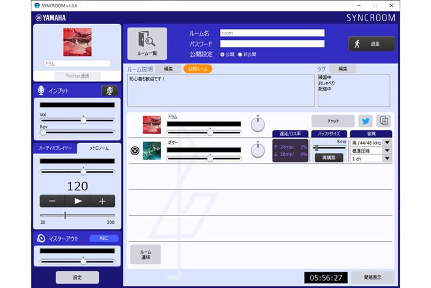The height and width of the screenshot is (288, 431).
Task: Click the tempo value 120
Action: pos(78,187)
